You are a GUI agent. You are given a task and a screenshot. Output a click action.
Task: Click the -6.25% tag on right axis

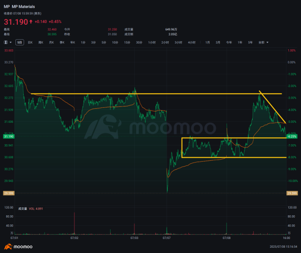[x=292, y=136]
